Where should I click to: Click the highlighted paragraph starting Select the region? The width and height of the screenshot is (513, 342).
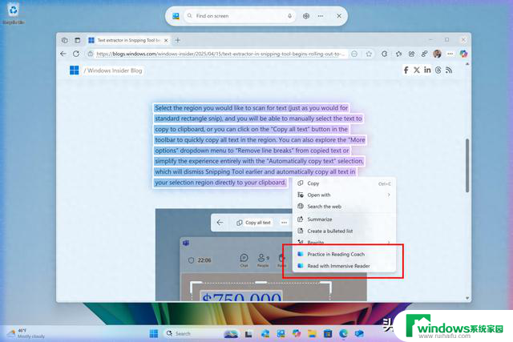pos(259,145)
